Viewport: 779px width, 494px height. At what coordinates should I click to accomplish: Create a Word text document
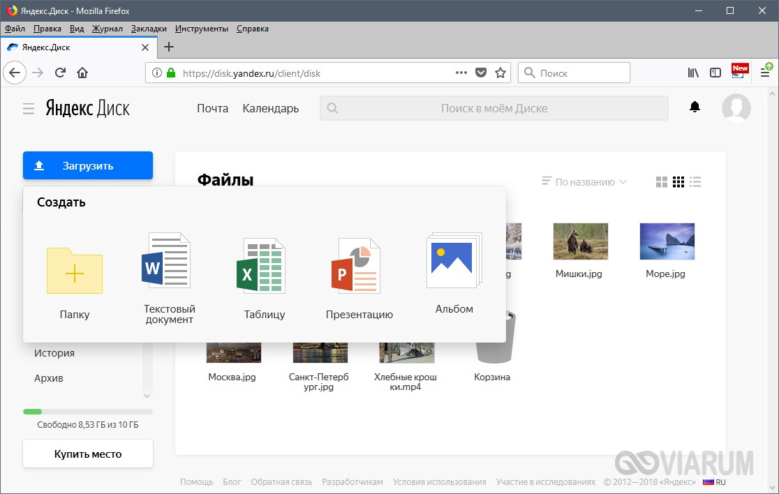point(166,260)
